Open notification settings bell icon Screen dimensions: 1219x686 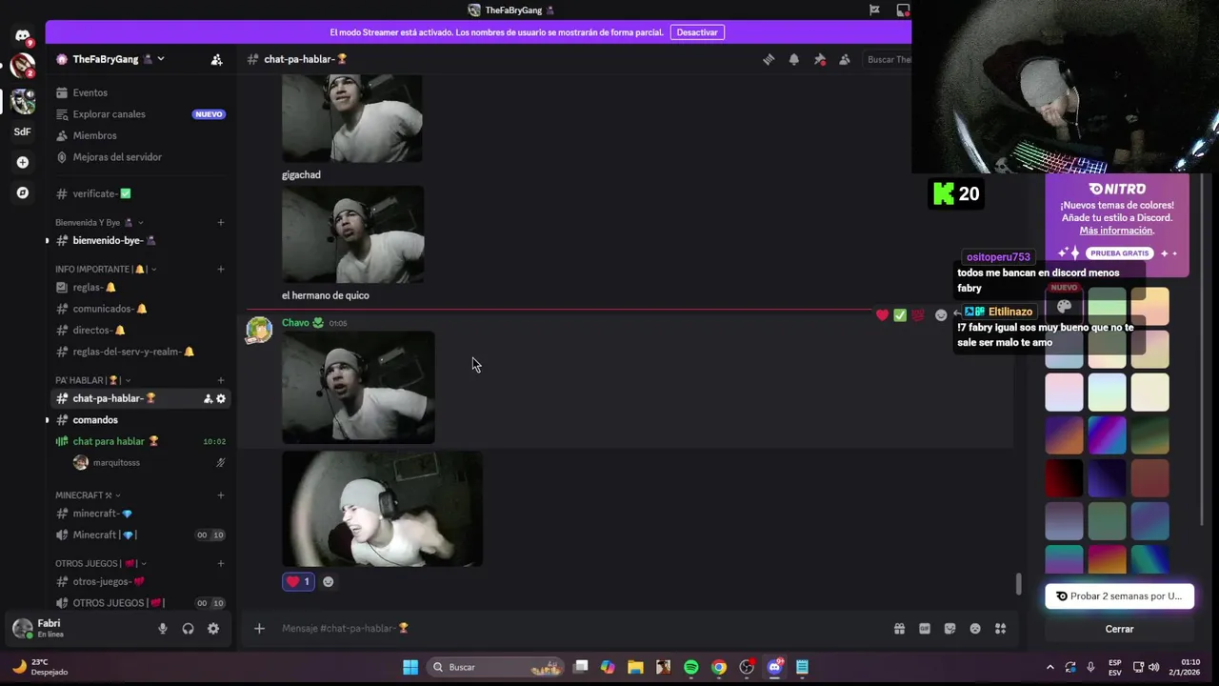coord(794,59)
